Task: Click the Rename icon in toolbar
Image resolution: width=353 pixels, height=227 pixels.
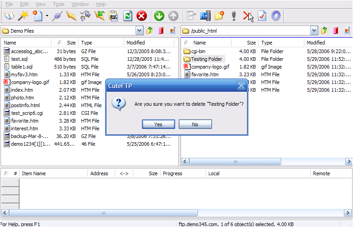Action: (205, 16)
